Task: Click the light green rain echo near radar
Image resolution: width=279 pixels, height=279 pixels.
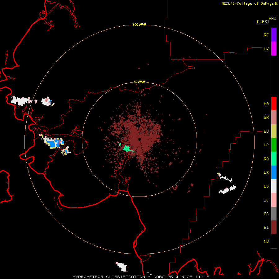Action: coord(127,148)
